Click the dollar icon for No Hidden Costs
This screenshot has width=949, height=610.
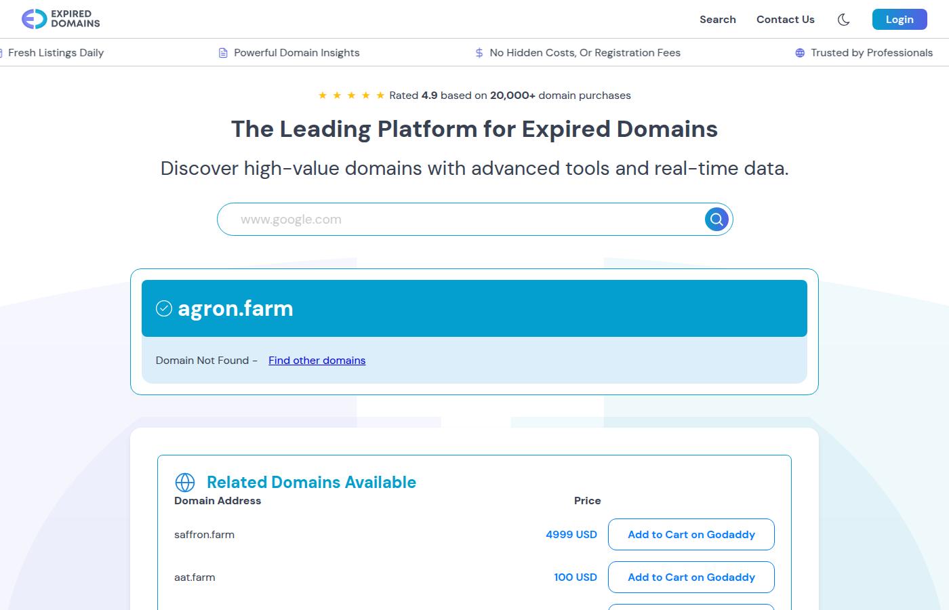[x=479, y=53]
